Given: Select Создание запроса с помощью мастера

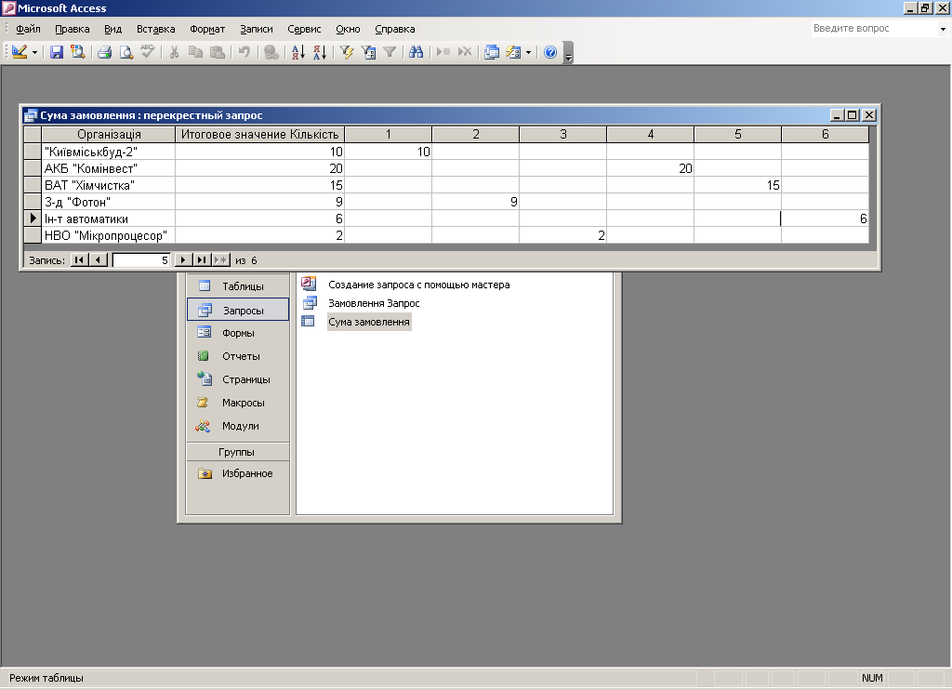Looking at the screenshot, I should pyautogui.click(x=418, y=285).
